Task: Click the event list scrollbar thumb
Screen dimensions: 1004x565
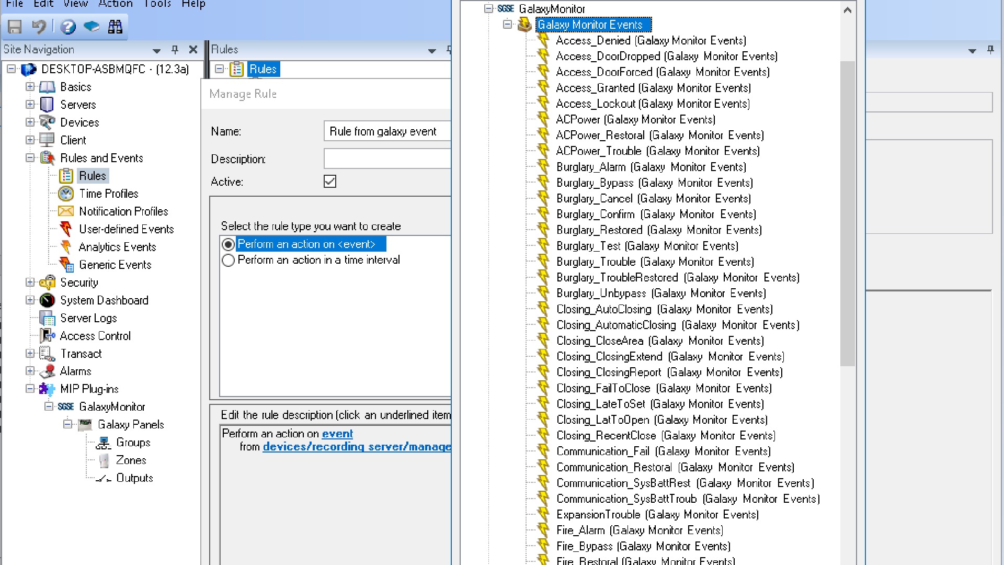Action: (848, 213)
